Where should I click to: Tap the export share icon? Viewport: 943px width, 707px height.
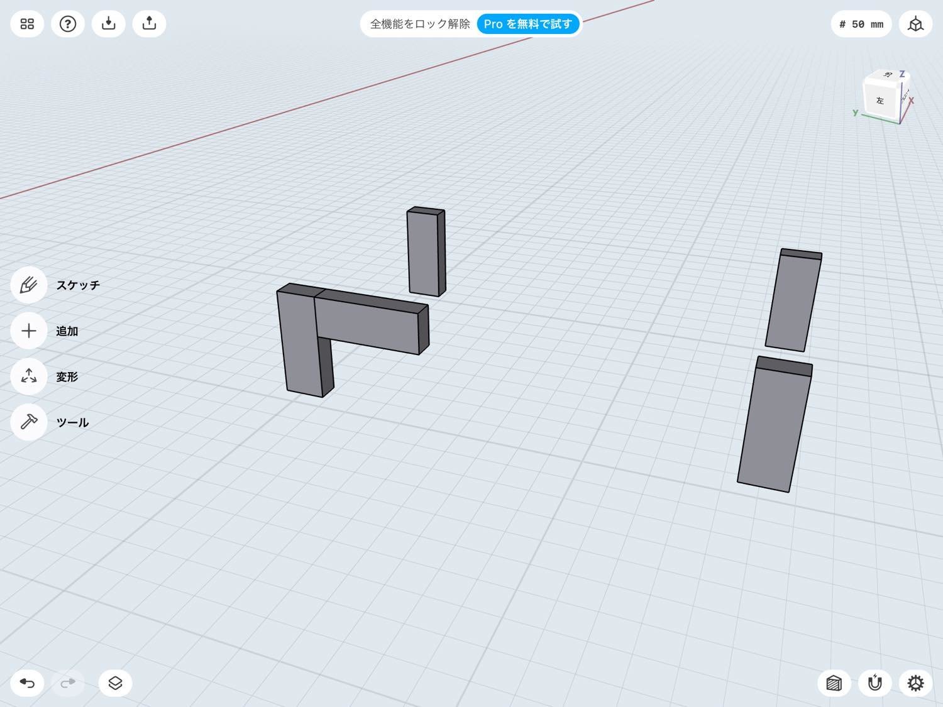point(150,24)
